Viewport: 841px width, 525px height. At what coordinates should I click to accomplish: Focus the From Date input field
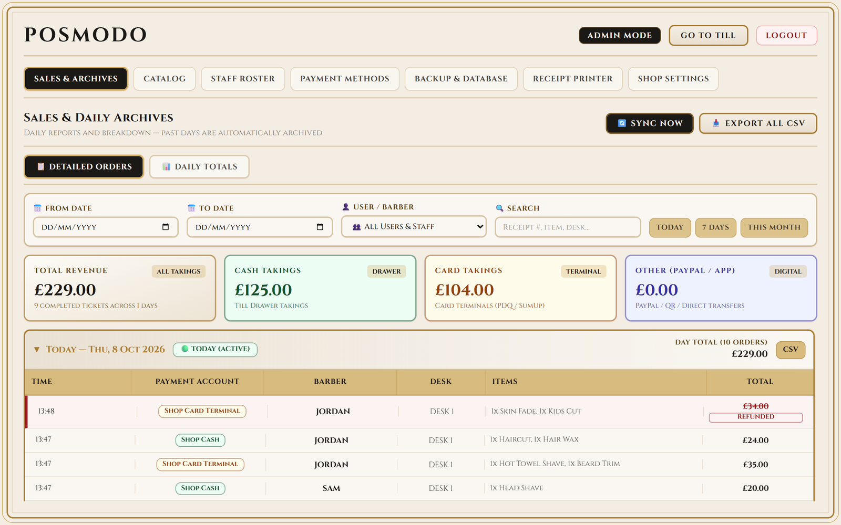(106, 227)
